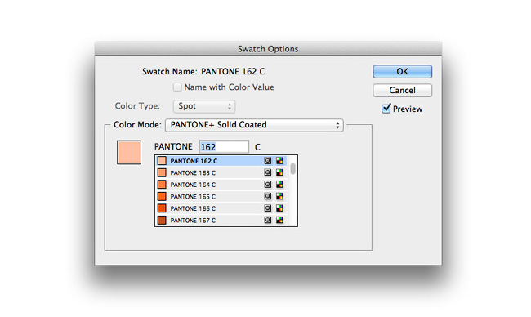Click the spot color icon for PANTONE 163 C
This screenshot has height=317, width=531.
tap(267, 172)
